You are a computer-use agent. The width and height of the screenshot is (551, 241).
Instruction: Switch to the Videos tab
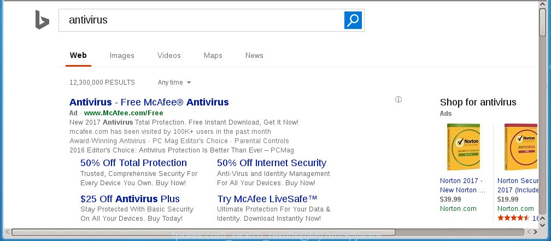(169, 56)
